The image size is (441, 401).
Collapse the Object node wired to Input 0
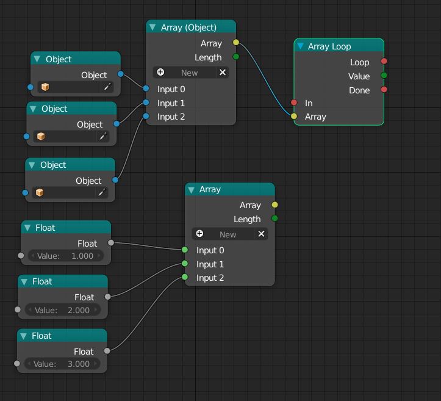click(x=37, y=59)
